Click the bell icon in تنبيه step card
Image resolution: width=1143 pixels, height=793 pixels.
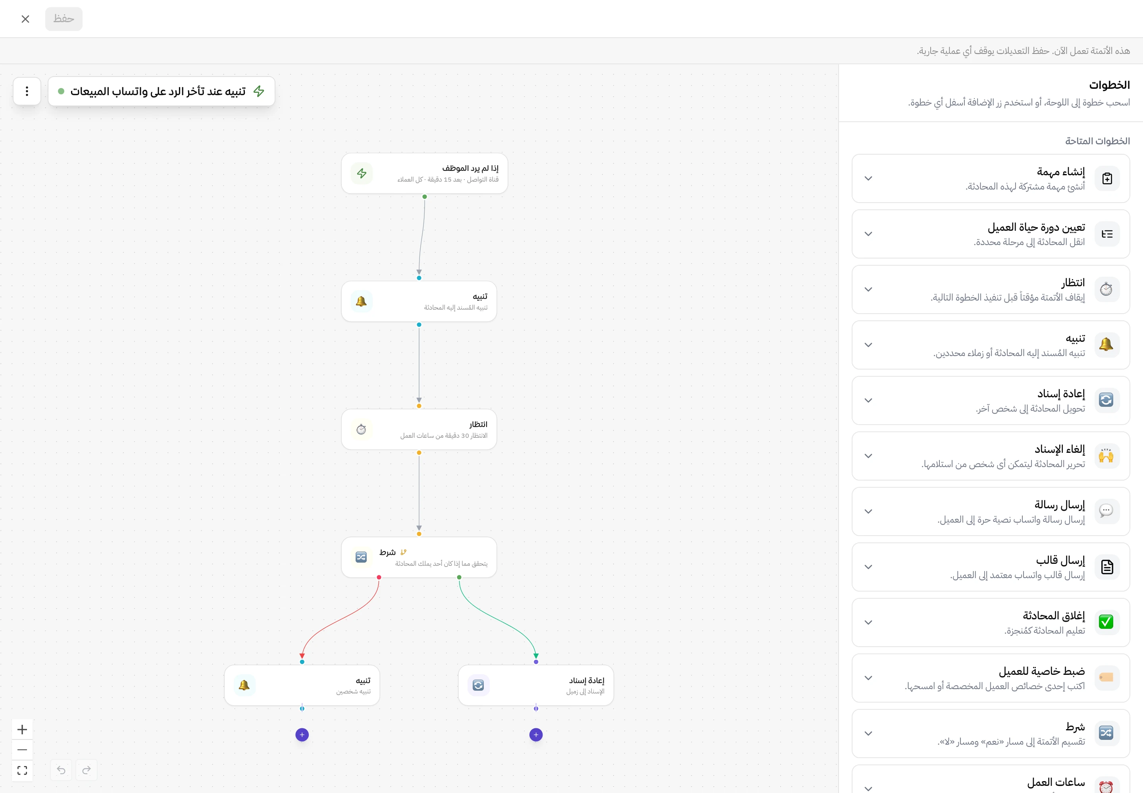coord(1106,344)
